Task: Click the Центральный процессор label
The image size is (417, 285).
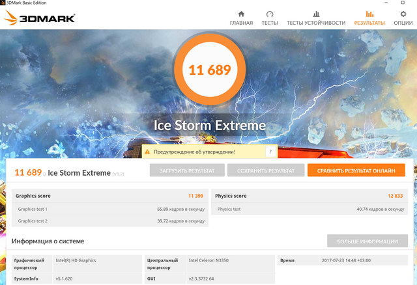Action: tap(162, 264)
